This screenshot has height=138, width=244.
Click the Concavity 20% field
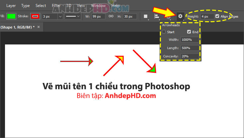click(x=190, y=56)
